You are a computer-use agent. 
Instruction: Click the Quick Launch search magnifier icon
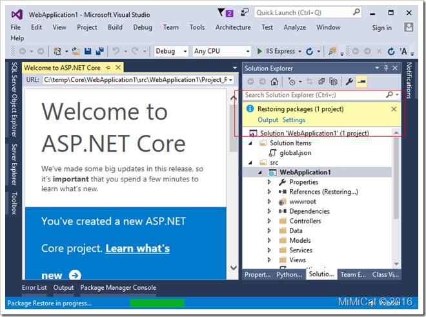[x=356, y=12]
